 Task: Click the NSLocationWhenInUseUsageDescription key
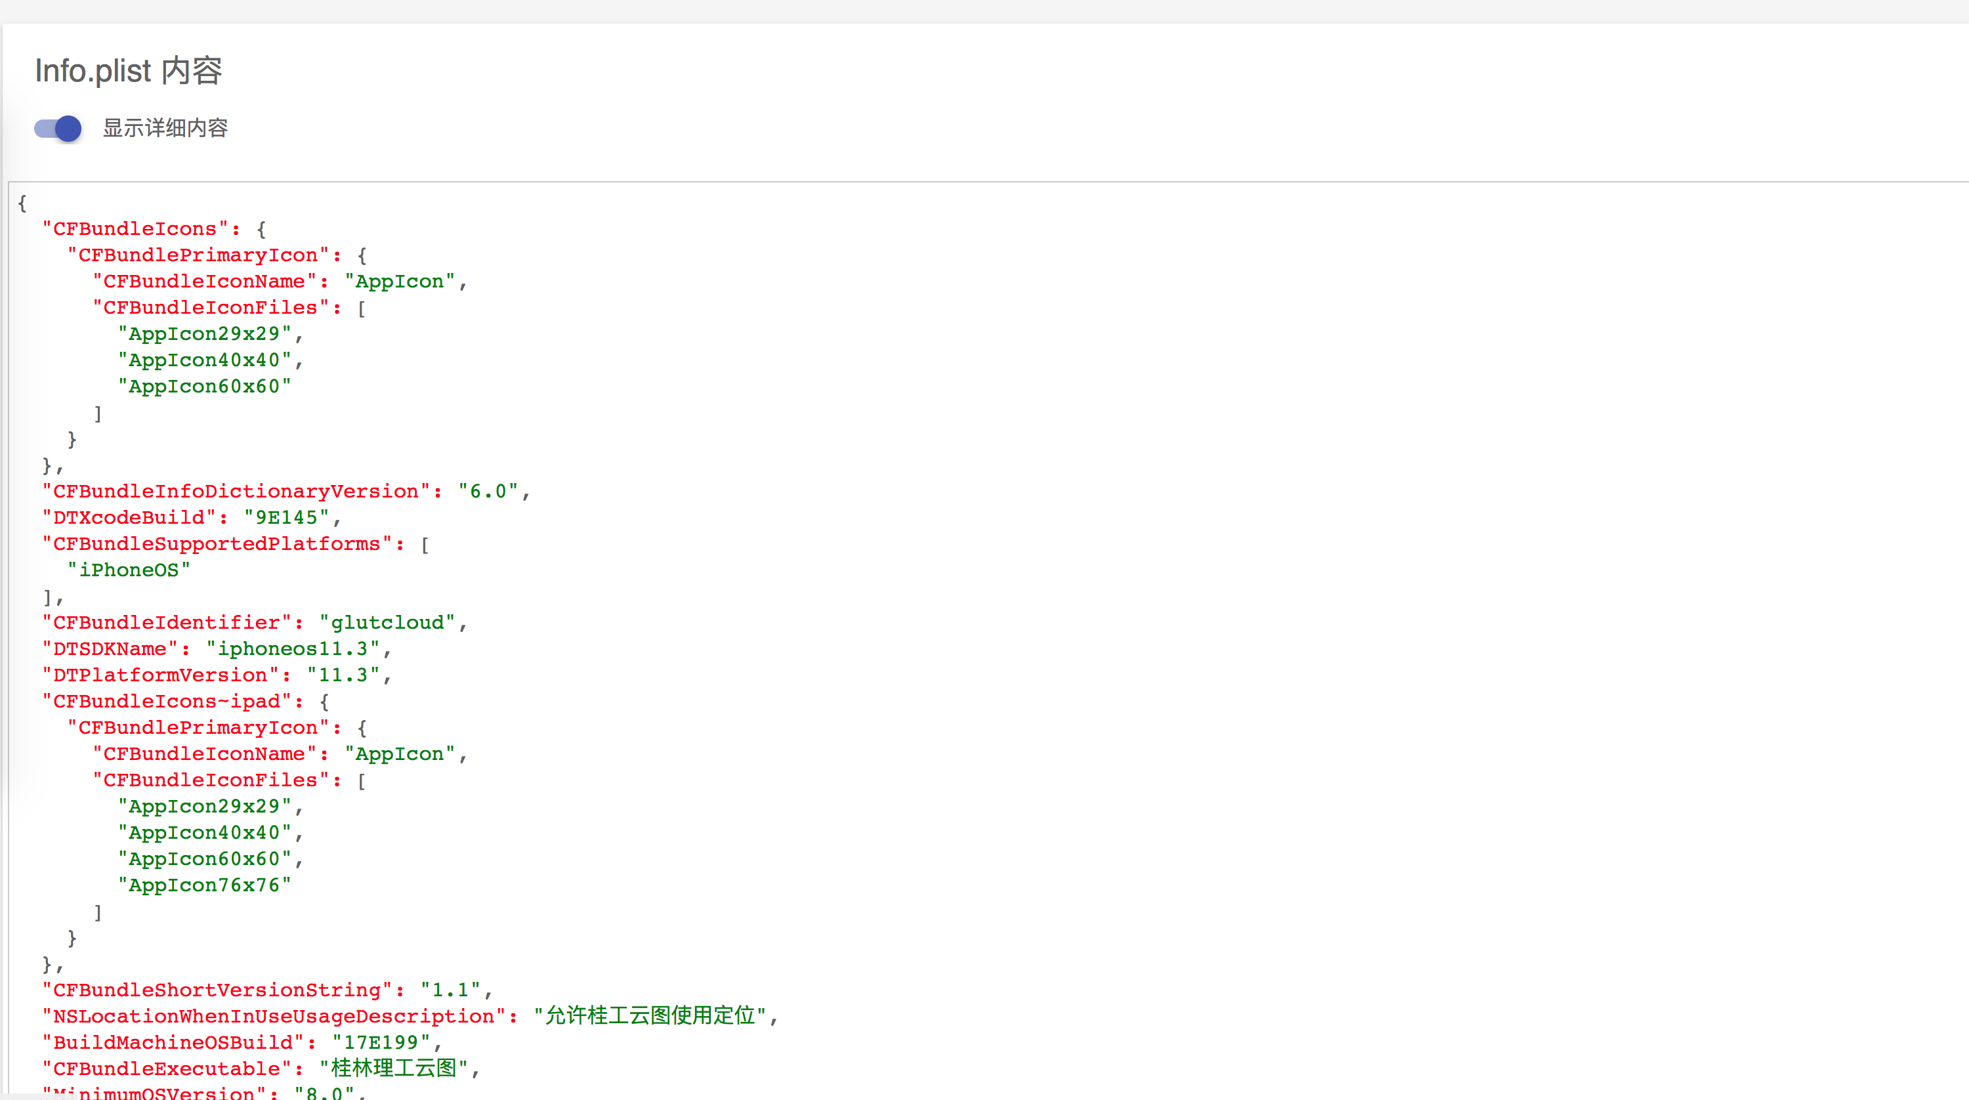(274, 1017)
